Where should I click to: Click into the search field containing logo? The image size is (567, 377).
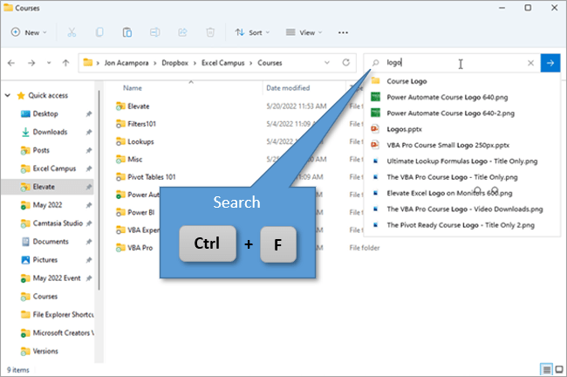coord(454,63)
